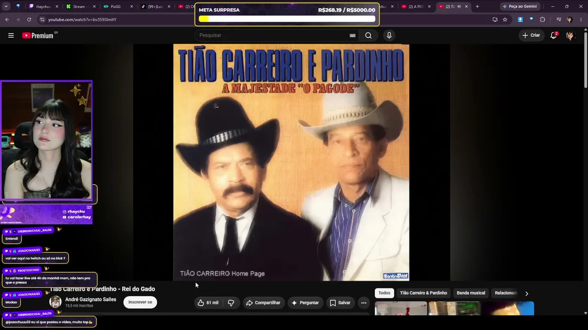The width and height of the screenshot is (588, 330).
Task: Open the Criar create menu
Action: coord(531,35)
